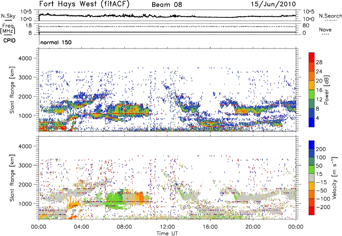The width and height of the screenshot is (342, 236).
Task: Click the '80' Nave axis label
Action: [306, 26]
